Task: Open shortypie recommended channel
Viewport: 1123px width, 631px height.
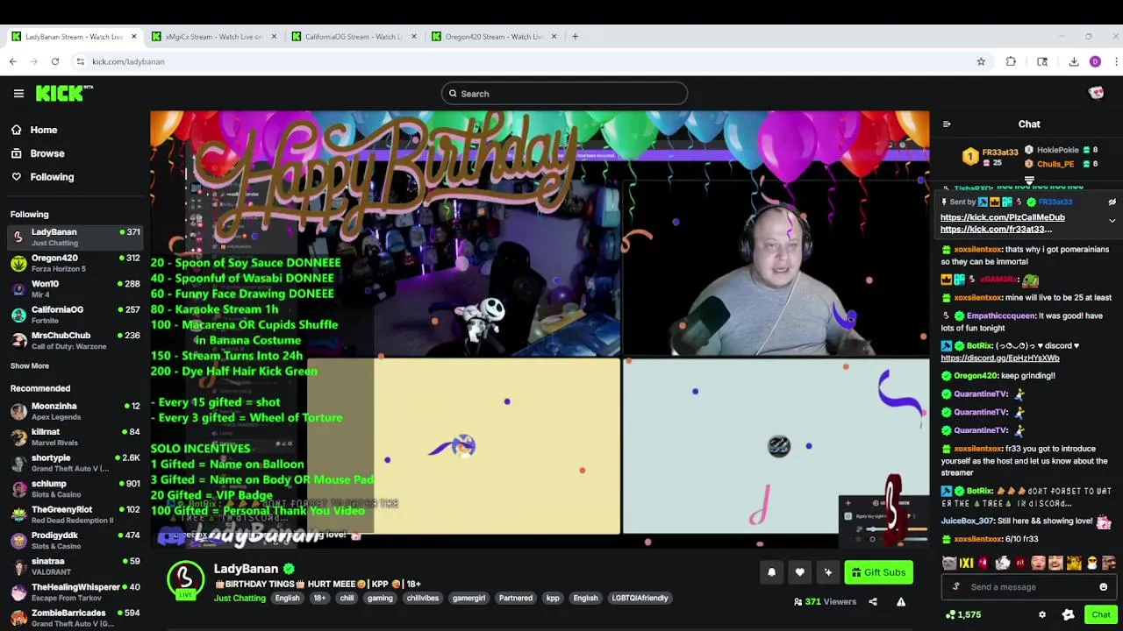Action: (x=75, y=463)
